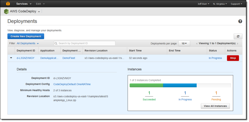The image size is (249, 122).
Task: Click Create New Deployment button
Action: coord(26,36)
